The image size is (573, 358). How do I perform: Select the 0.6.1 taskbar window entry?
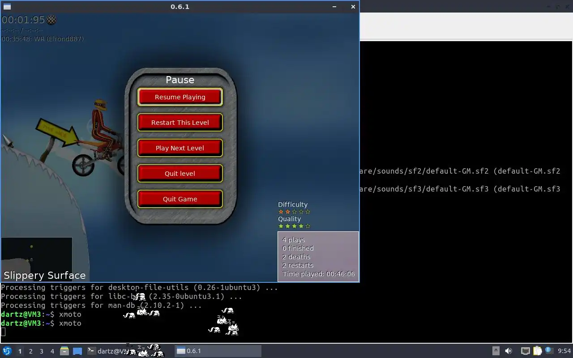point(217,351)
